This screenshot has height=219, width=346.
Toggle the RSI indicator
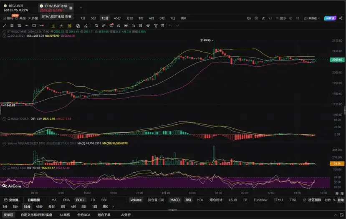189,200
